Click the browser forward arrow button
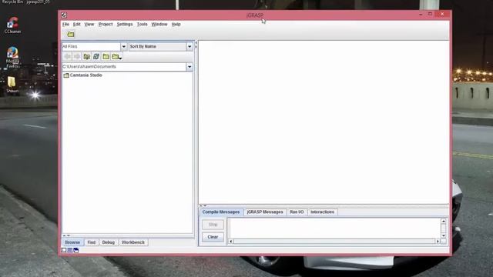493x277 pixels. pos(77,56)
